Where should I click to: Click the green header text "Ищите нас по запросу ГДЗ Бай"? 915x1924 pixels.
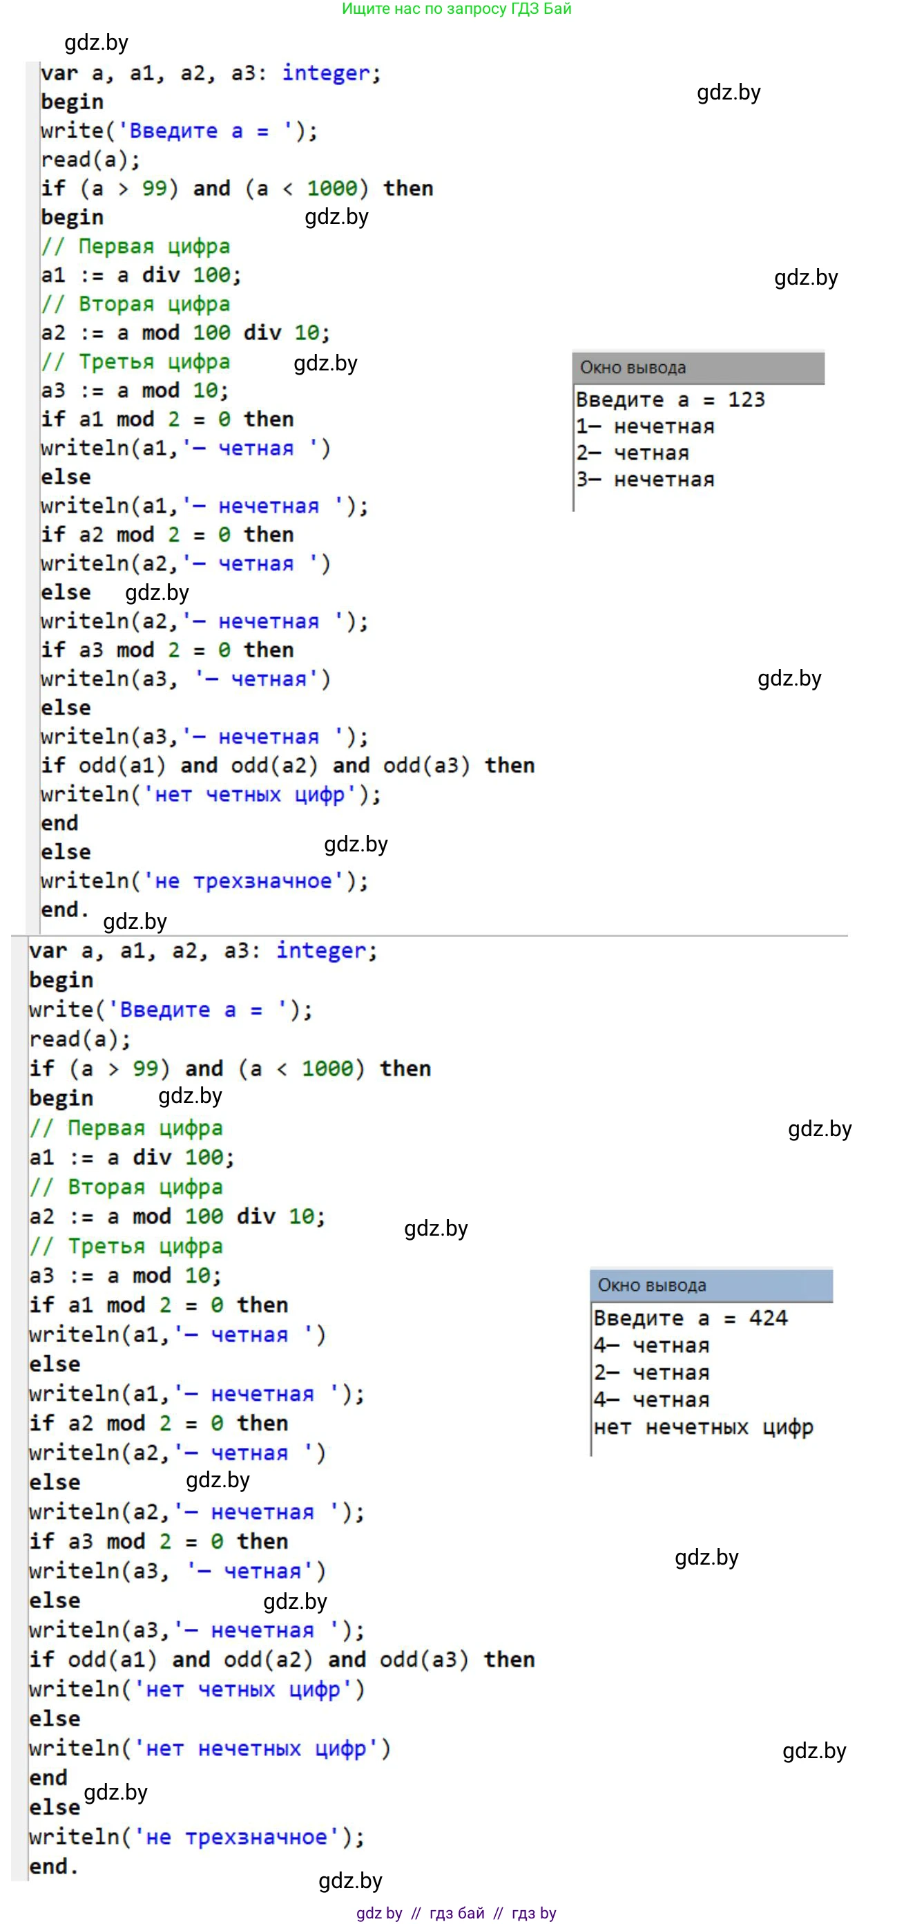click(x=456, y=9)
